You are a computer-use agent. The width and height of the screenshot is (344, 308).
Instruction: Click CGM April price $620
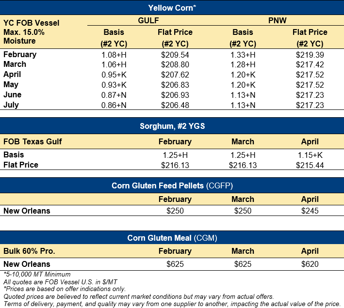[310, 264]
